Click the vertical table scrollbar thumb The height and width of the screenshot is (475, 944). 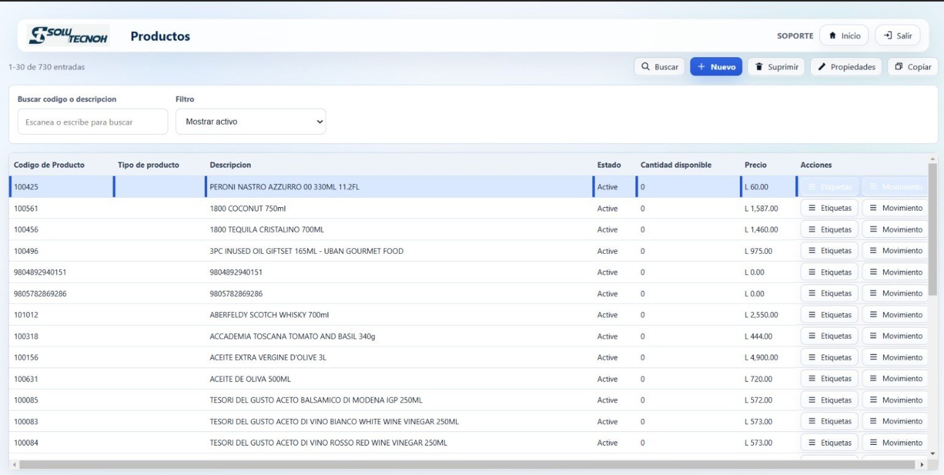[933, 229]
